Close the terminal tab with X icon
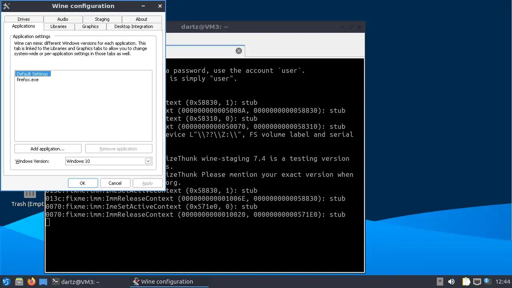Image resolution: width=512 pixels, height=288 pixels. (239, 51)
